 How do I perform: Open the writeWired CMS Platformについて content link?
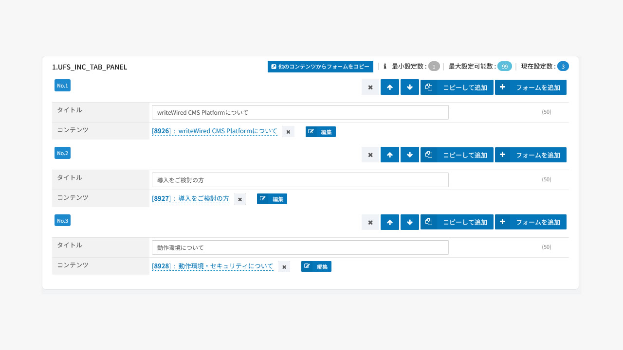tap(215, 131)
